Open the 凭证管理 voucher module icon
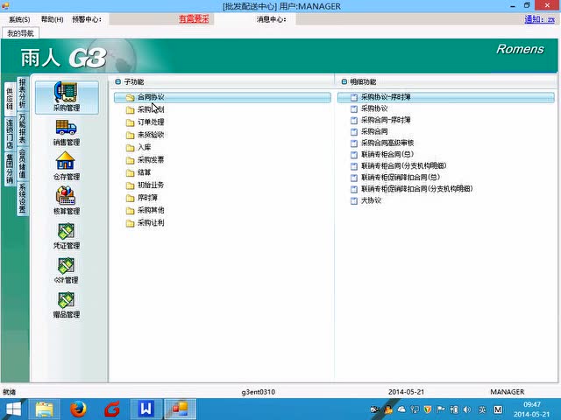561x420 pixels. (x=67, y=231)
